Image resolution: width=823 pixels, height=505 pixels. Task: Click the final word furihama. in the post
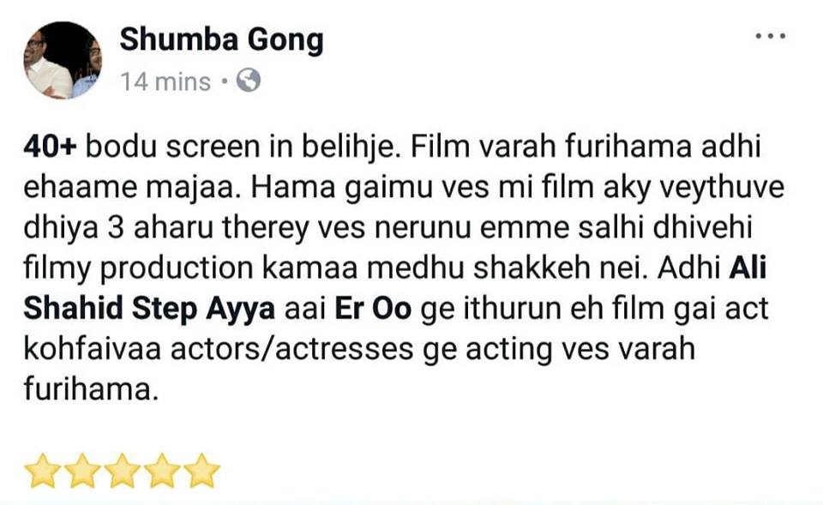(91, 390)
